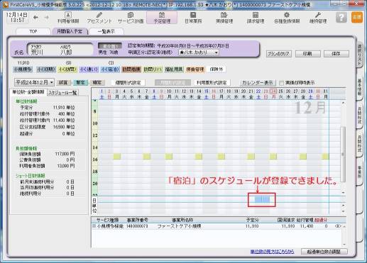This screenshot has height=263, width=367.
Task: Click the 保存 button
Action: point(336,54)
